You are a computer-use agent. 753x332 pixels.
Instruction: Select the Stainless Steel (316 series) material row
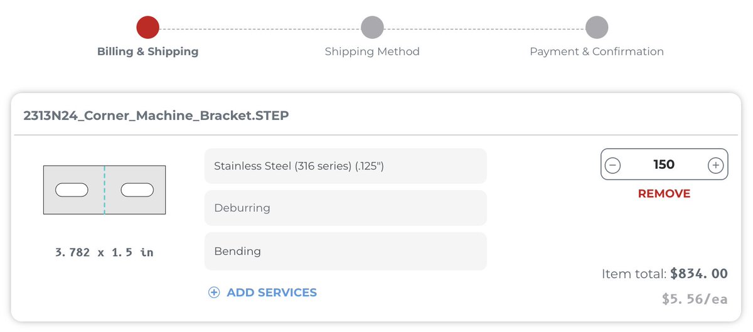pyautogui.click(x=345, y=166)
